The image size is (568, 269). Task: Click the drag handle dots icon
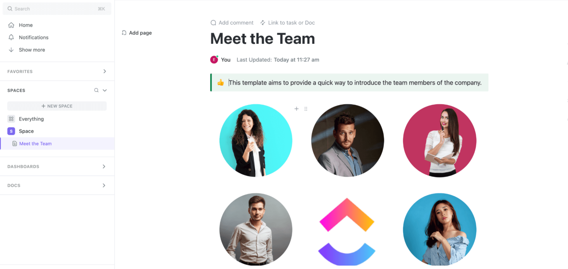click(x=306, y=109)
